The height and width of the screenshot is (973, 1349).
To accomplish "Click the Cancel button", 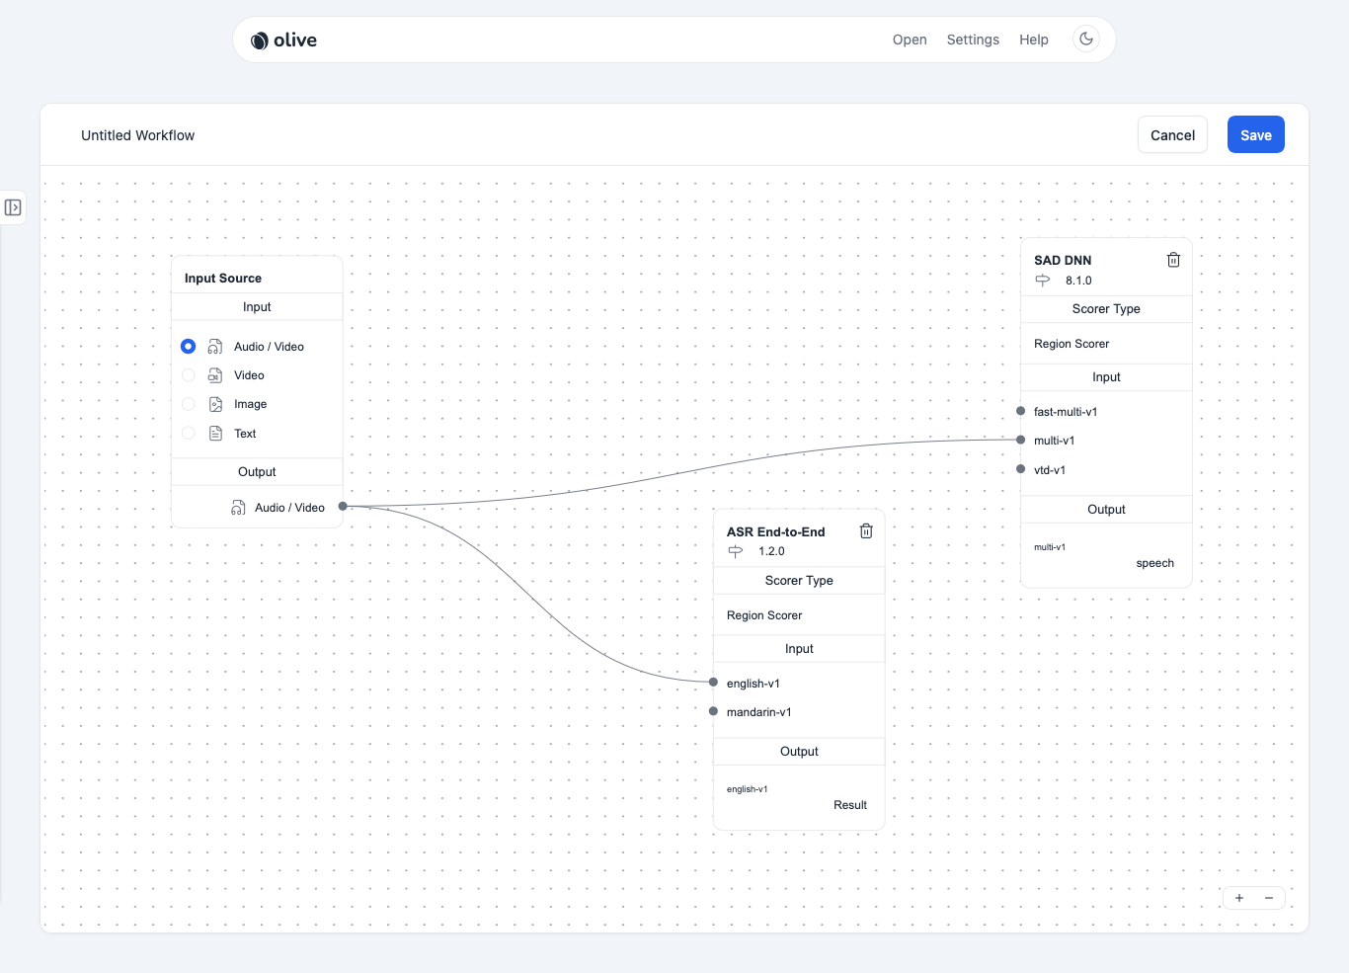I will coord(1172,134).
